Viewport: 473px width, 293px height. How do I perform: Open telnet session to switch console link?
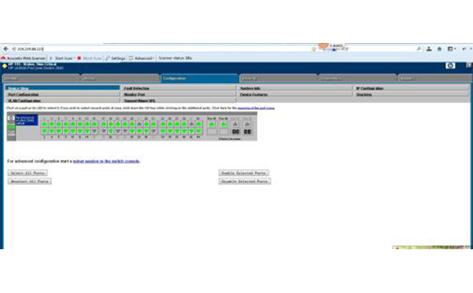pos(106,161)
